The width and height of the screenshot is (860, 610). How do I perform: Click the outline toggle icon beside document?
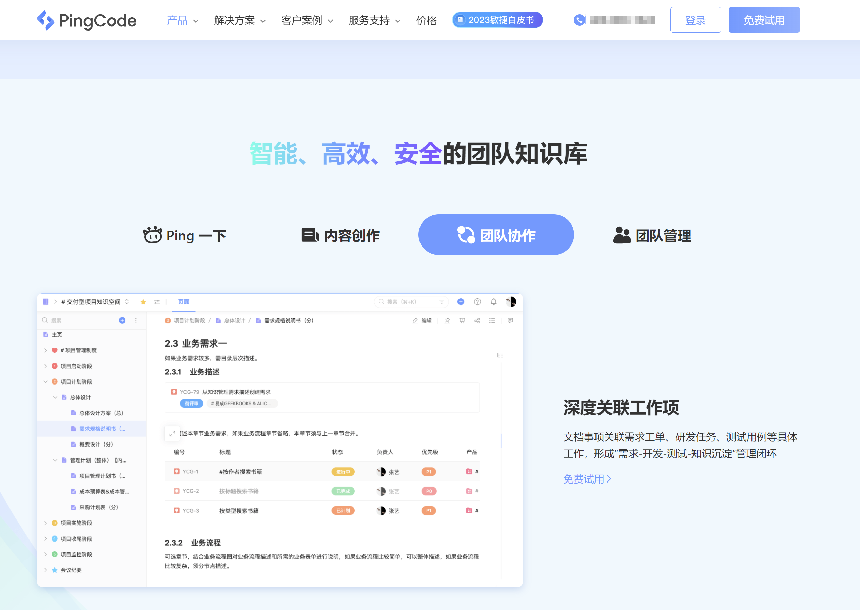(x=500, y=355)
